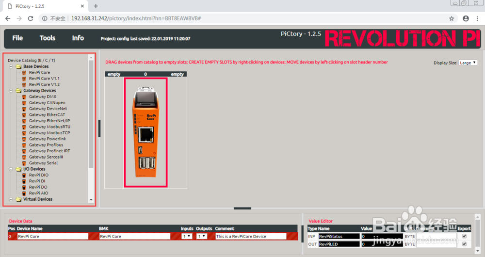Click the Value Editor scrollbar down arrow
The width and height of the screenshot is (485, 257).
[478, 251]
